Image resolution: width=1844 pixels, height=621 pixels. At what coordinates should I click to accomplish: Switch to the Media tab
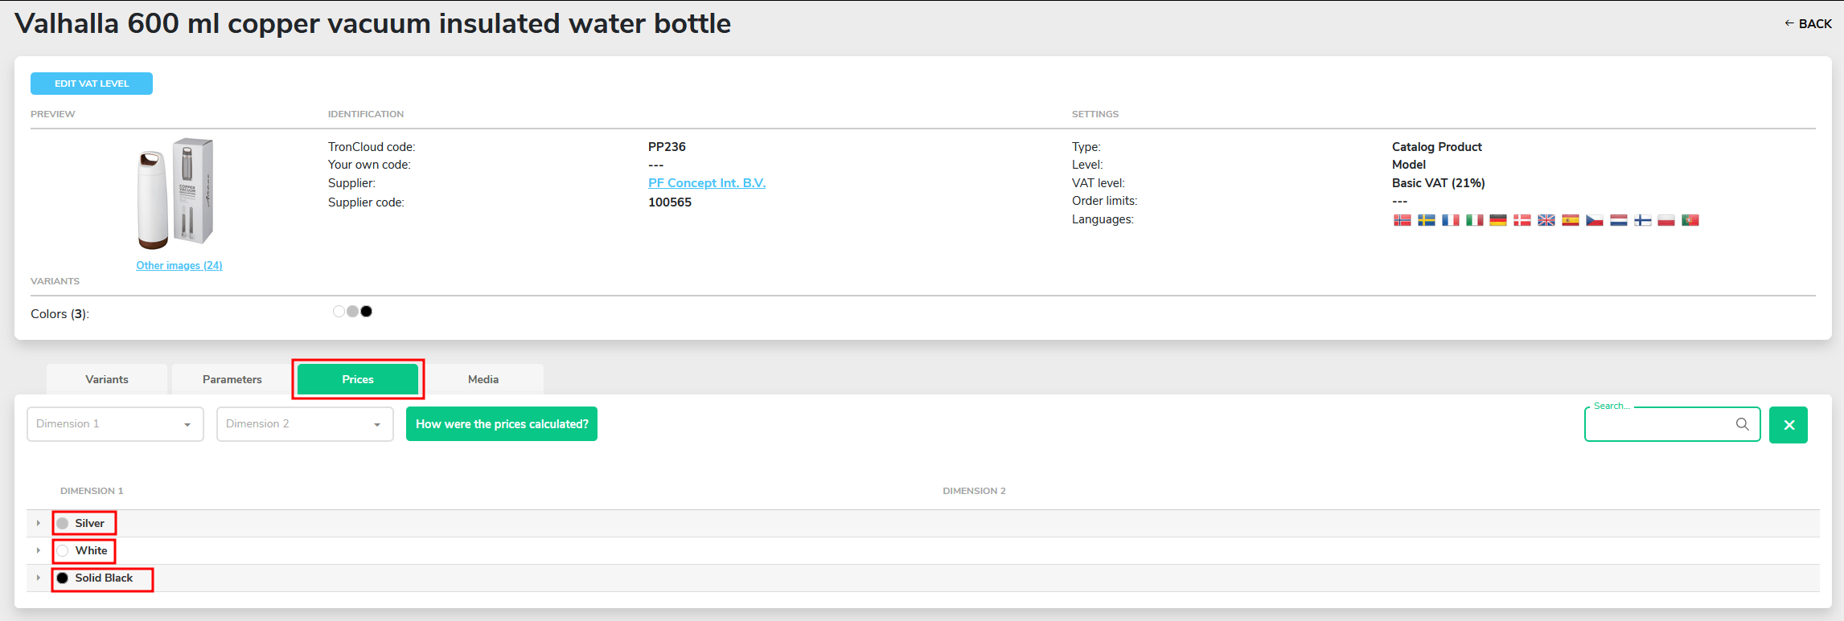click(483, 379)
